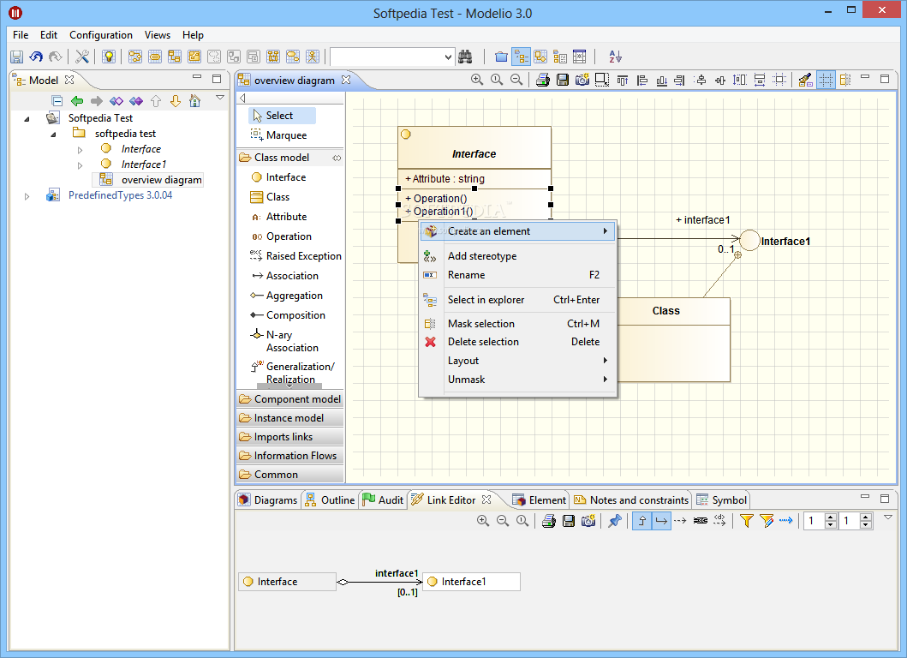
Task: Open the Configuration menu
Action: tap(101, 35)
